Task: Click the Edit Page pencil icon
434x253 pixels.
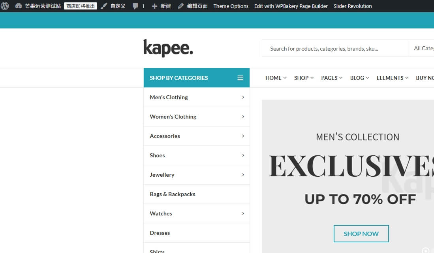Action: (181, 6)
